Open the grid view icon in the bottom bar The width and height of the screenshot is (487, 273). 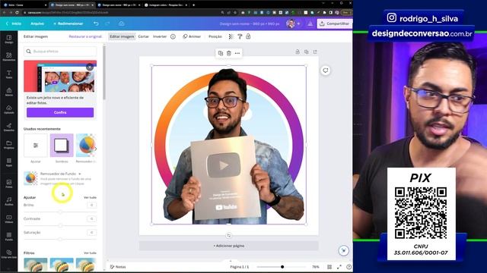[329, 267]
